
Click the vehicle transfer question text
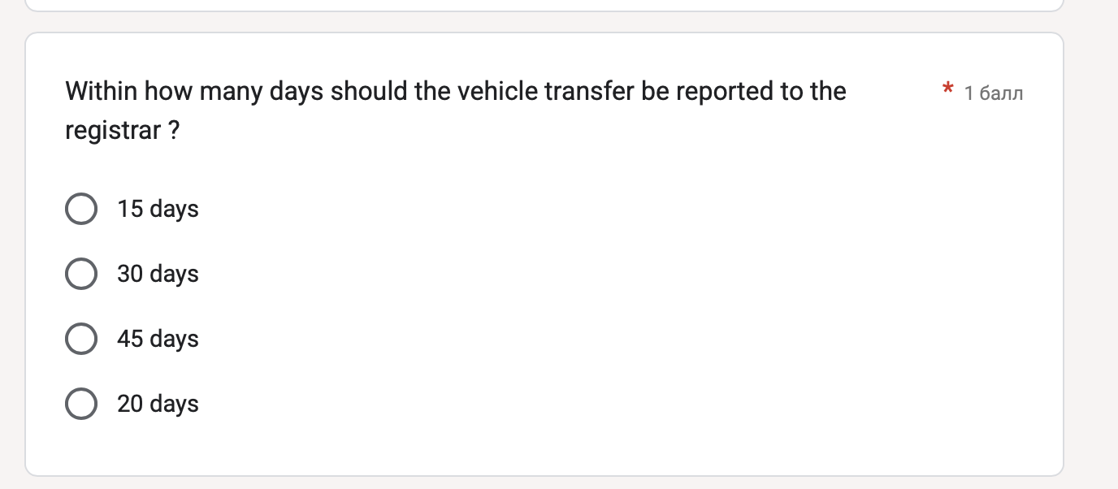point(456,110)
